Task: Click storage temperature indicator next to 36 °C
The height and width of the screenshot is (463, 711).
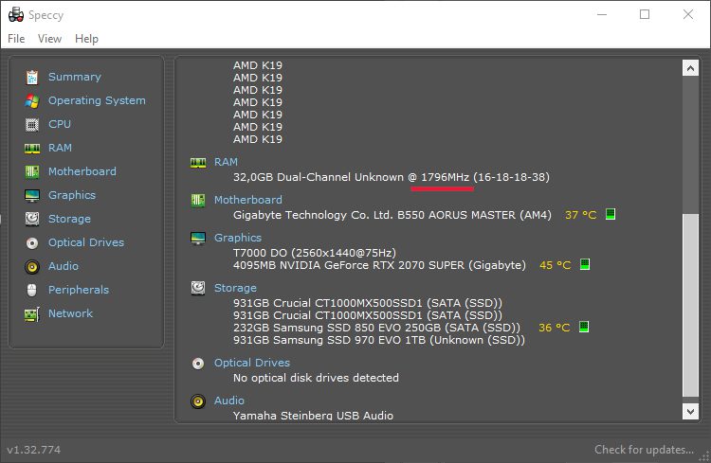Action: point(584,328)
